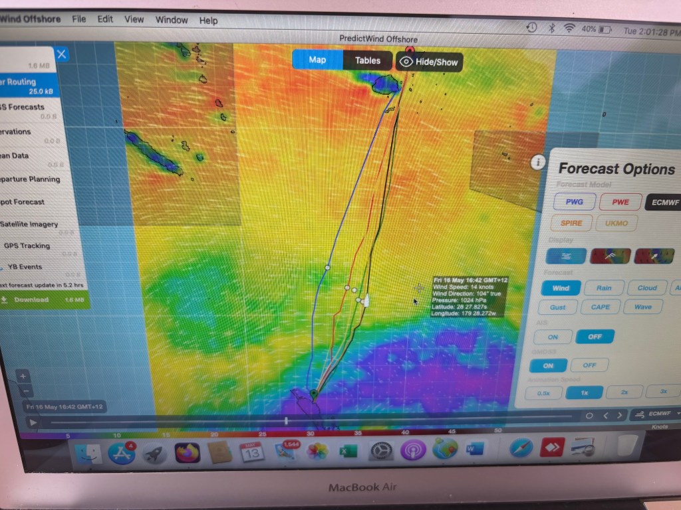
Task: Select Satellite Imagery in sidebar
Action: coord(37,224)
